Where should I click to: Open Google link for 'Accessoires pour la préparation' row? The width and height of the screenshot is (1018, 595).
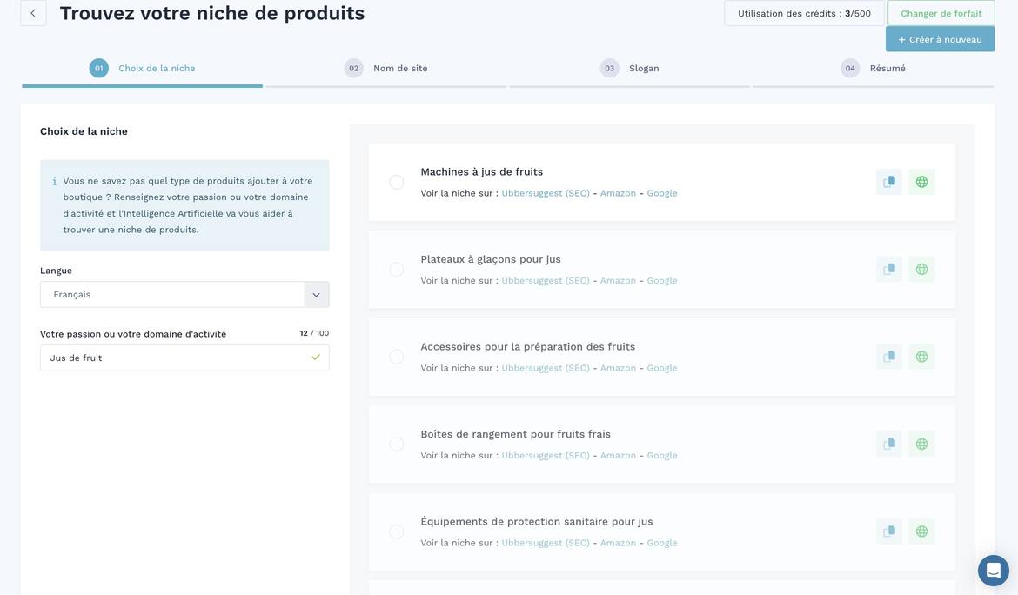[661, 368]
